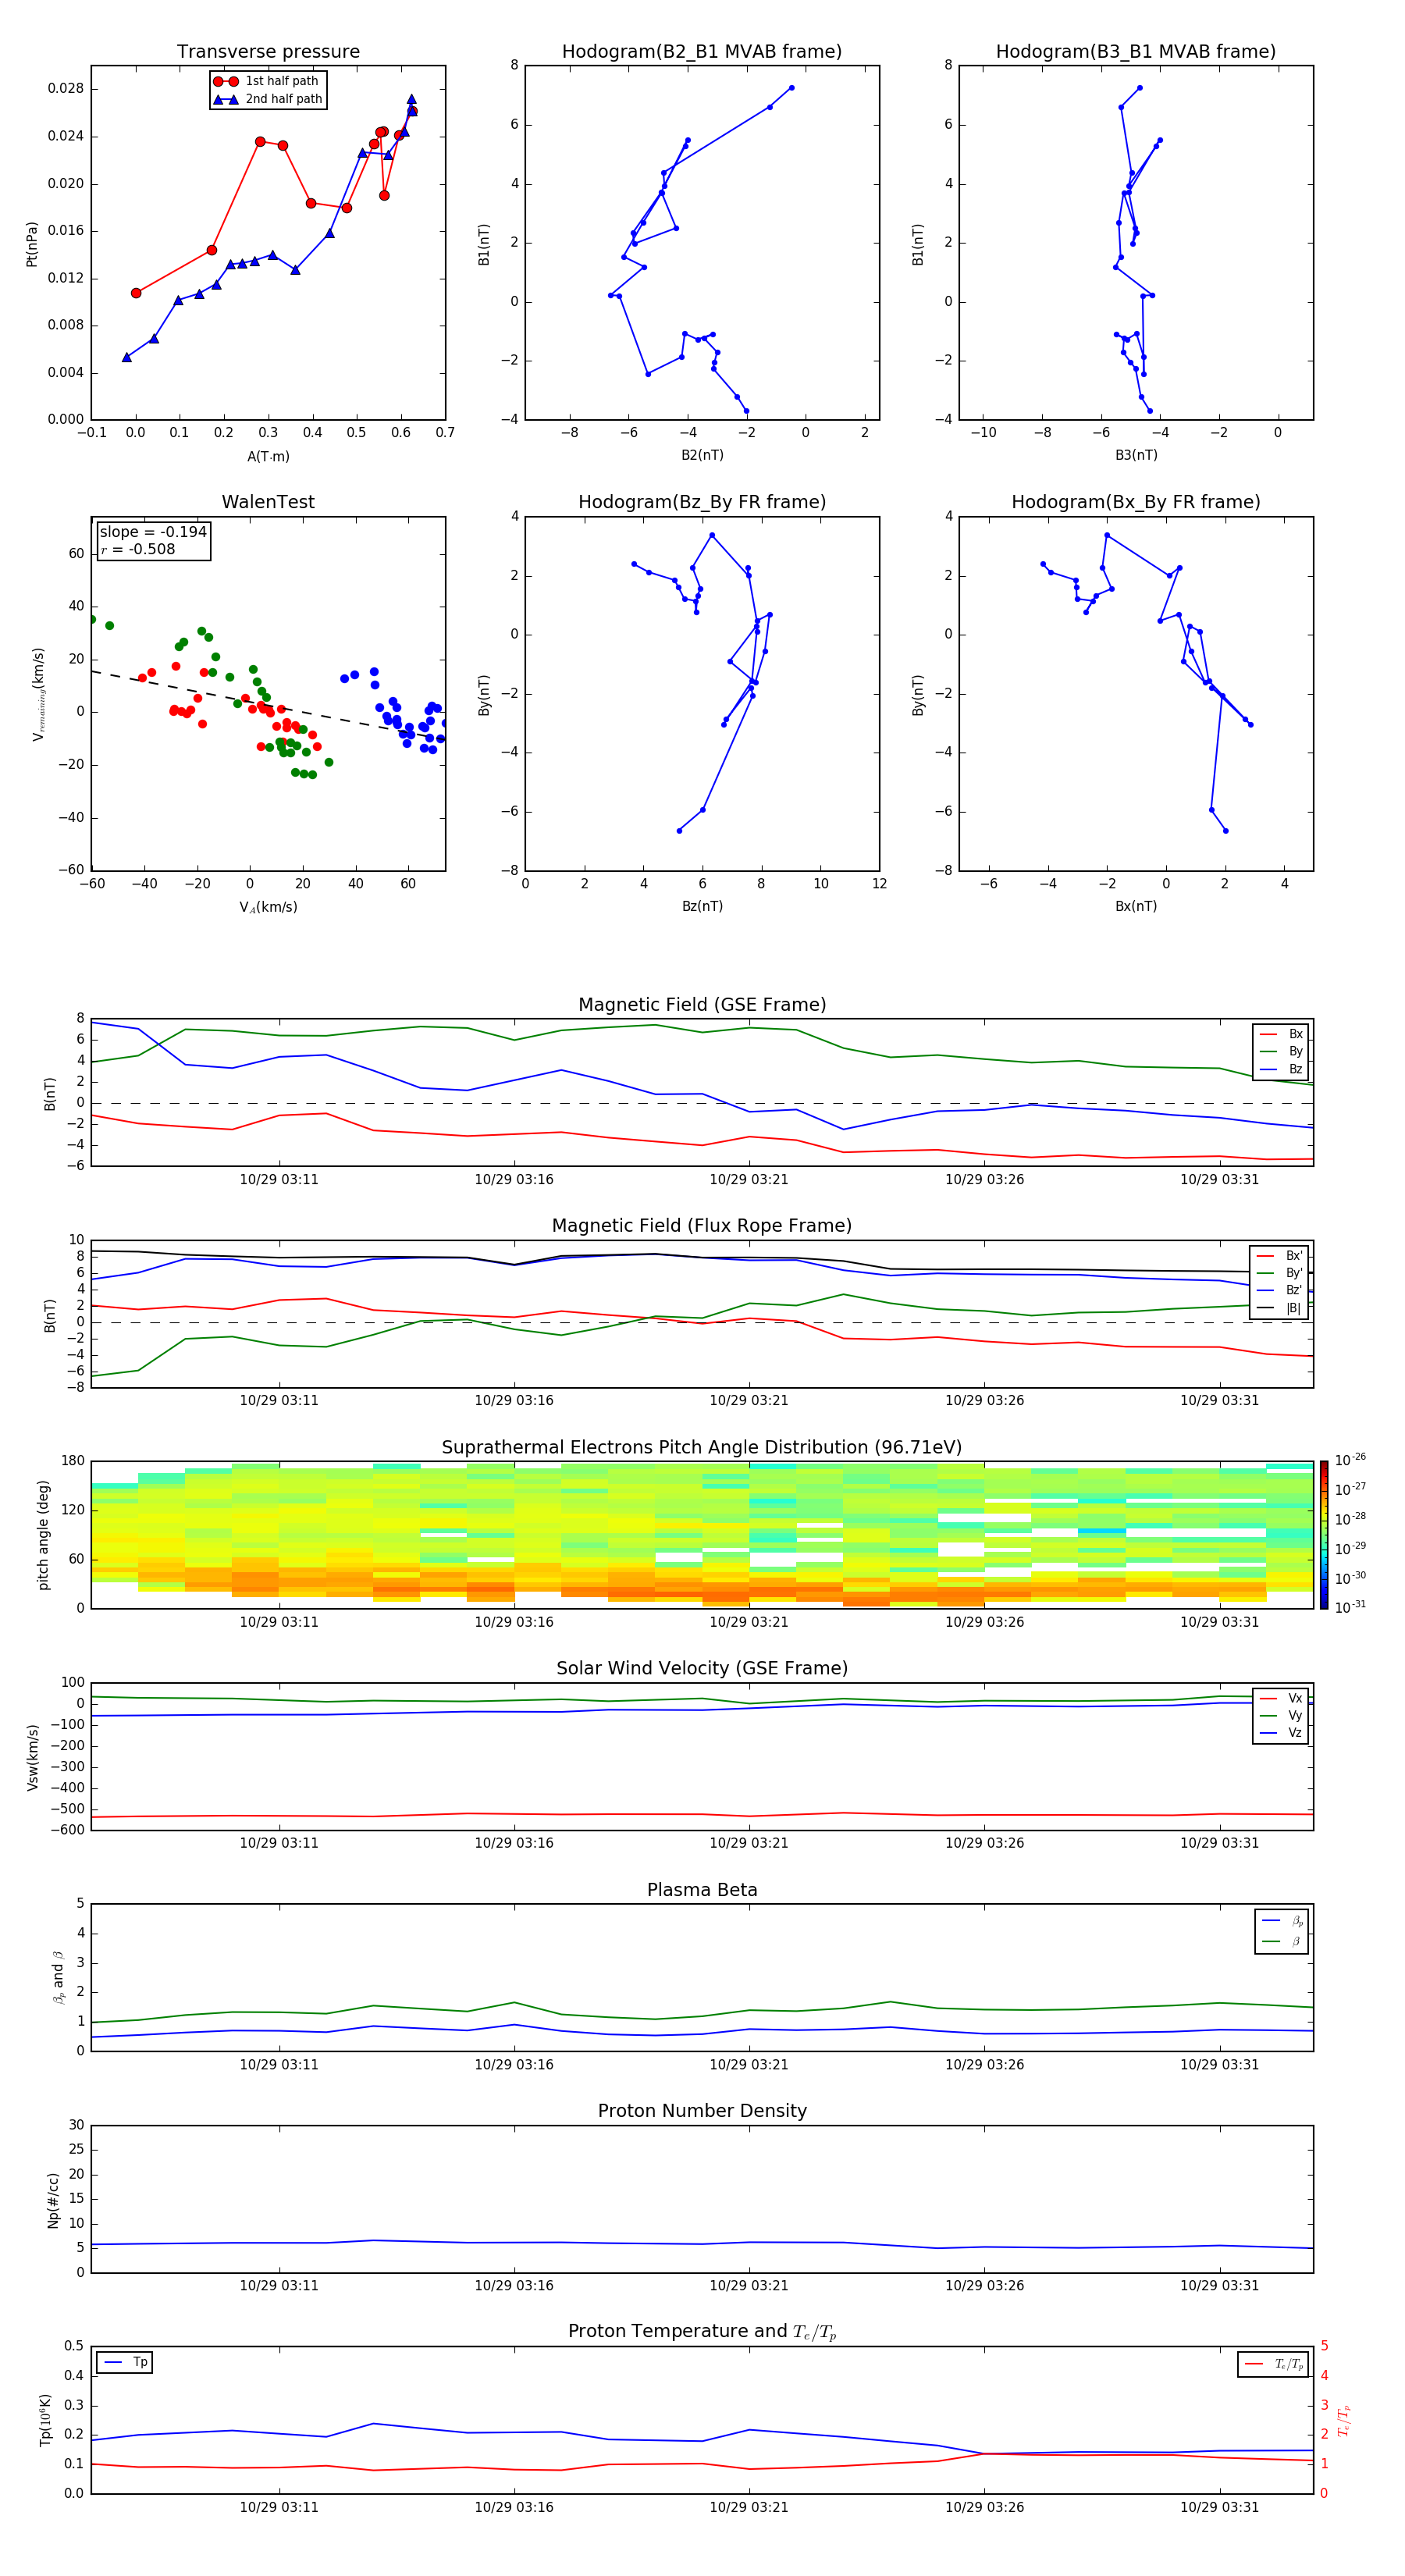This screenshot has width=1405, height=2576.
Task: Click 'Vz' legend entry in velocity panel
Action: coord(1282,1733)
